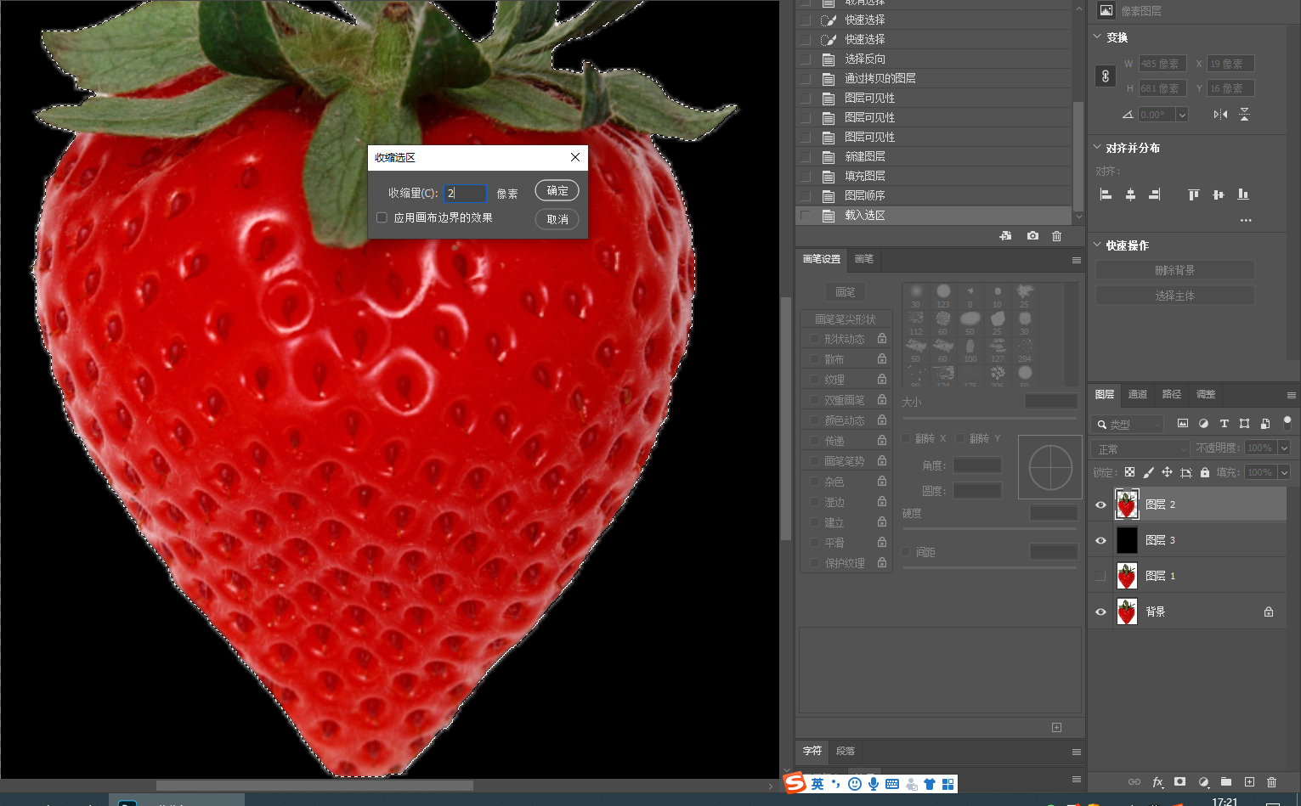This screenshot has width=1301, height=806.
Task: Hide 图层 2 layer with eye icon
Action: (x=1100, y=504)
